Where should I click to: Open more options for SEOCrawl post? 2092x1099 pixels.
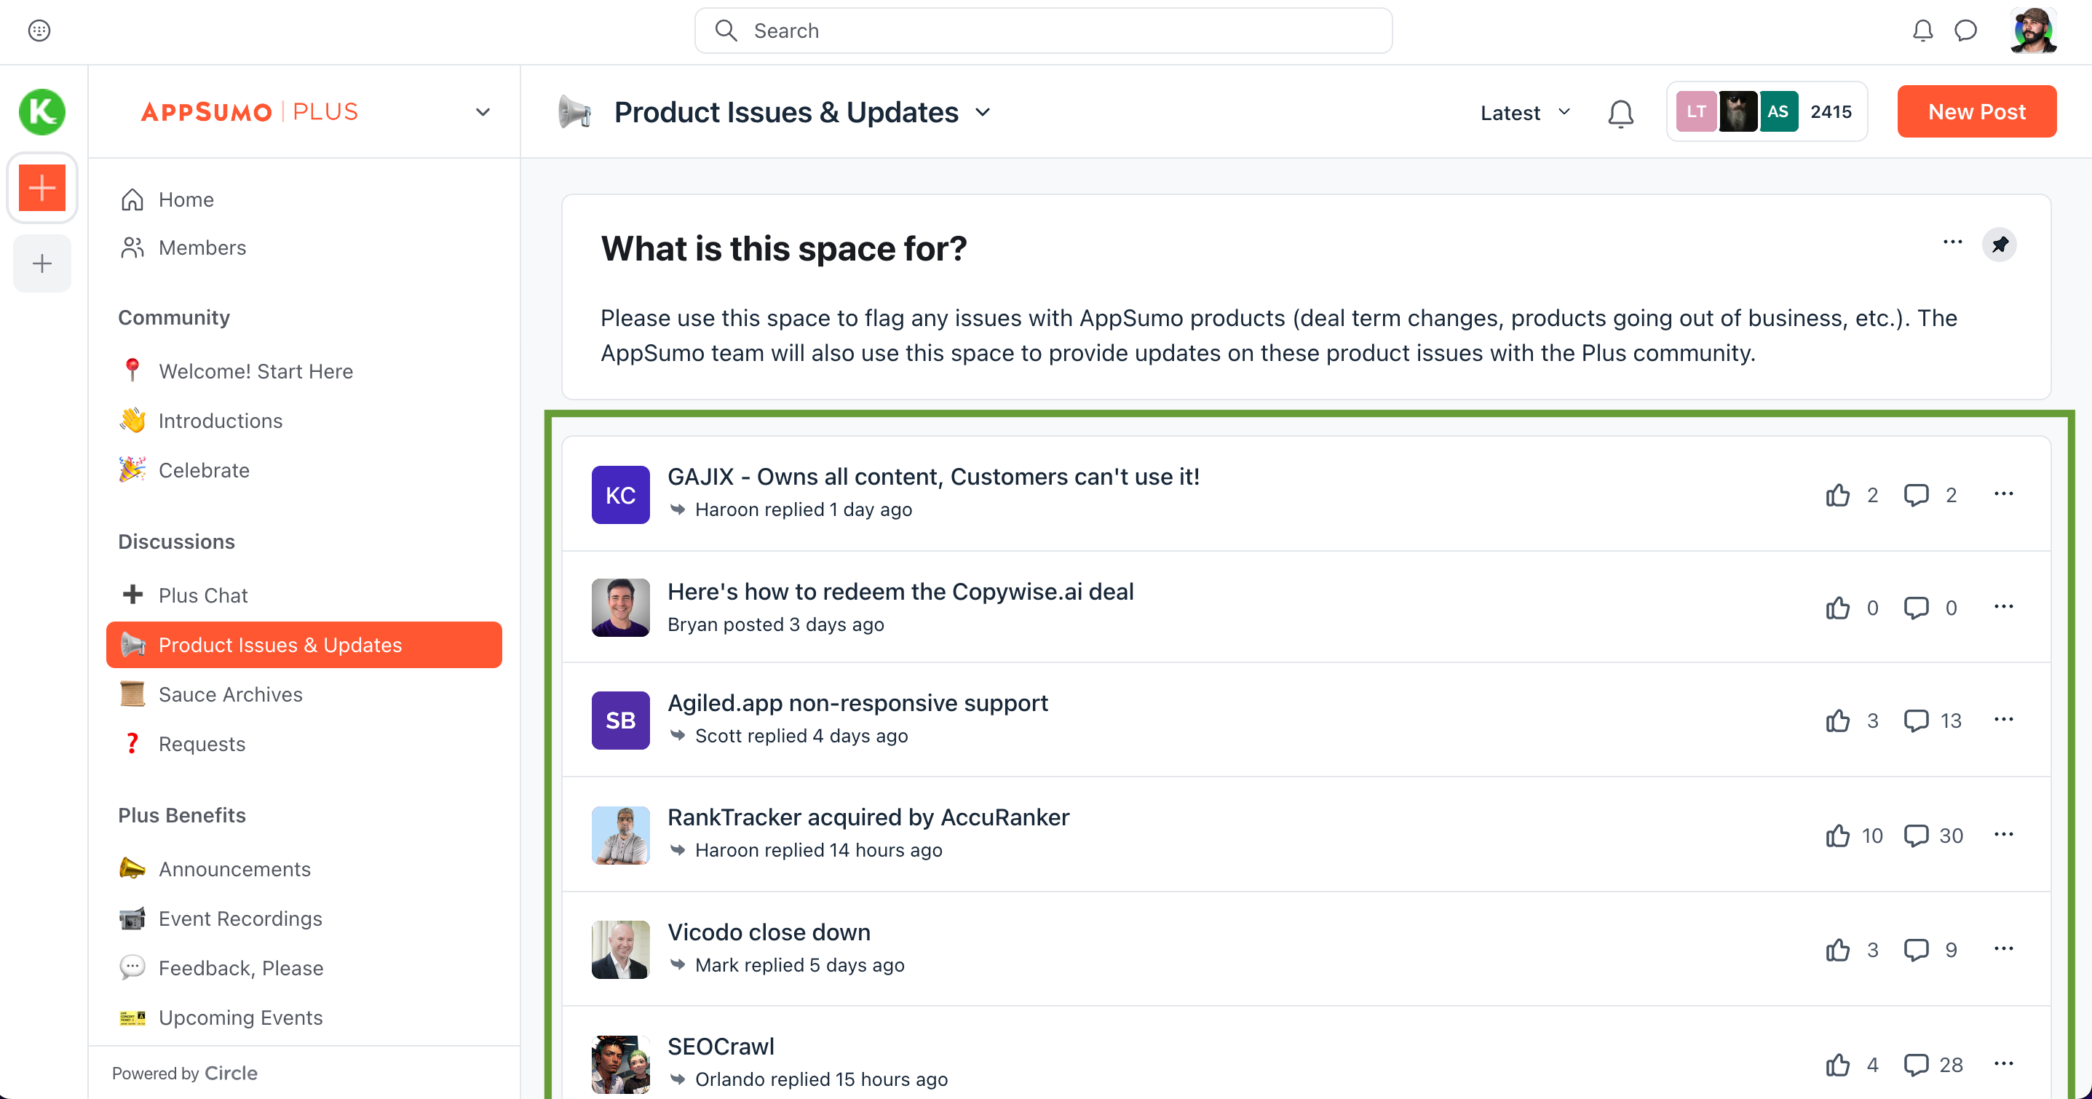point(2003,1064)
